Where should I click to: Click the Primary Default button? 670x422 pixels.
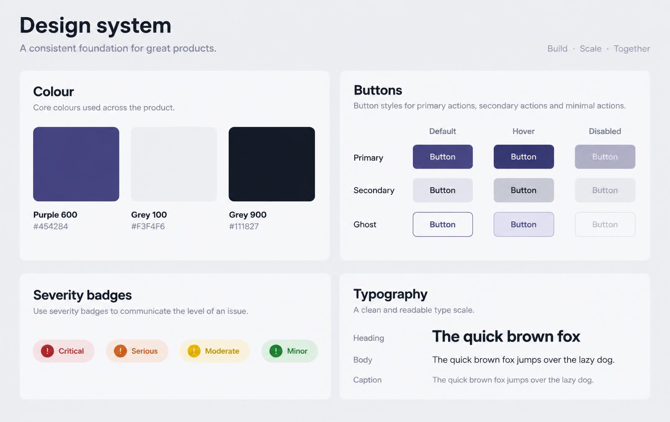(x=443, y=157)
